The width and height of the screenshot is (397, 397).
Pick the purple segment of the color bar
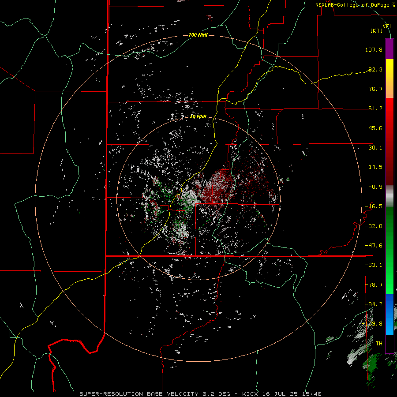pyautogui.click(x=390, y=49)
